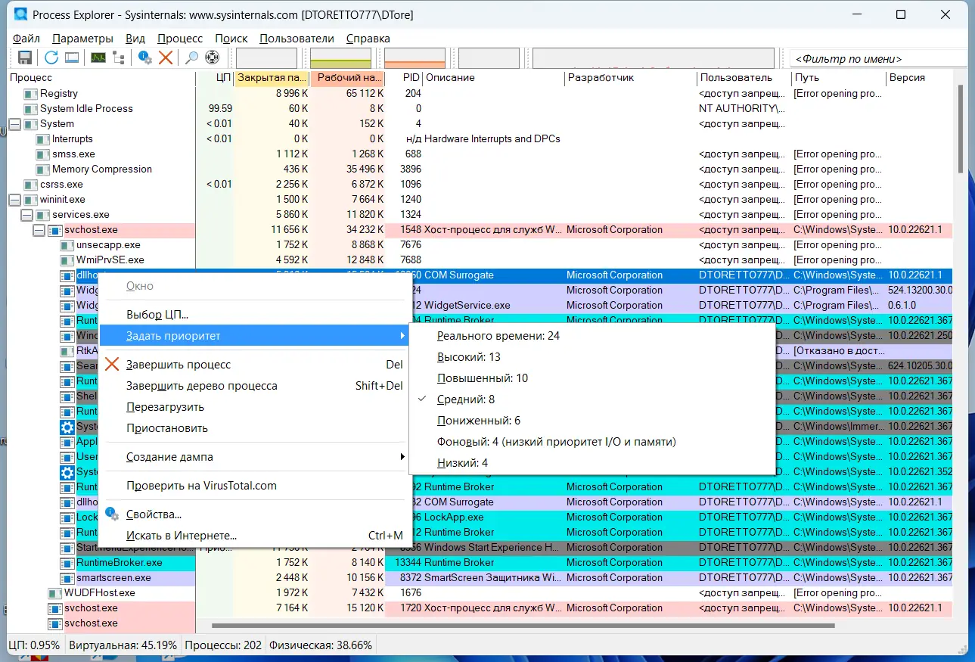Collapse the System process tree node

coord(14,124)
